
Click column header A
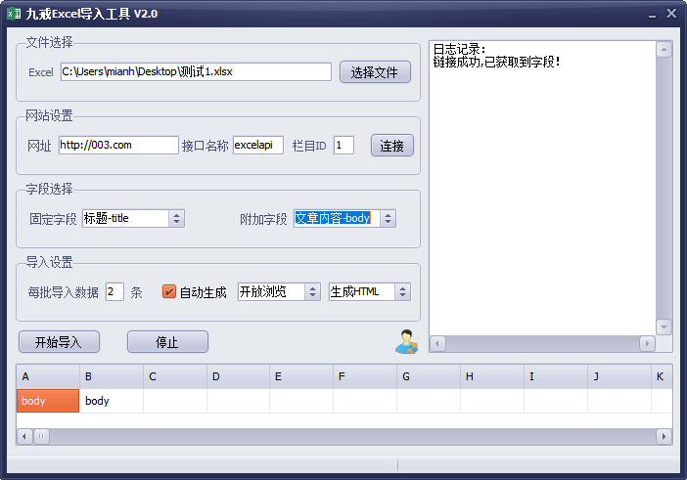coord(48,376)
